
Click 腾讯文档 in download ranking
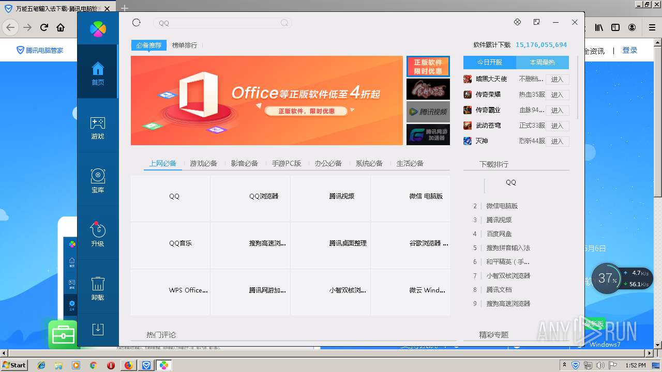[499, 290]
